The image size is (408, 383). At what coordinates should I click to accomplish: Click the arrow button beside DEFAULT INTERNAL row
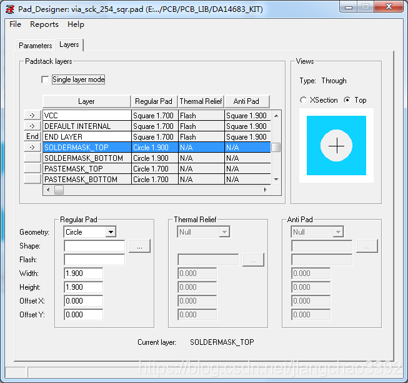pyautogui.click(x=32, y=126)
